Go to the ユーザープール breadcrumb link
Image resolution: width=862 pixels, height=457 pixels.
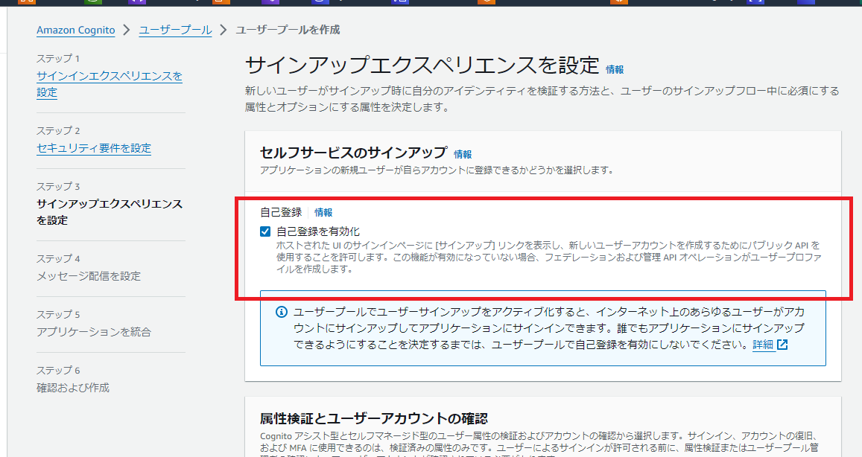pos(175,31)
